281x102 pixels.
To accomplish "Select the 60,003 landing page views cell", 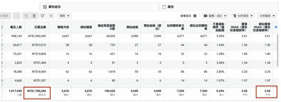I will click(x=106, y=38).
